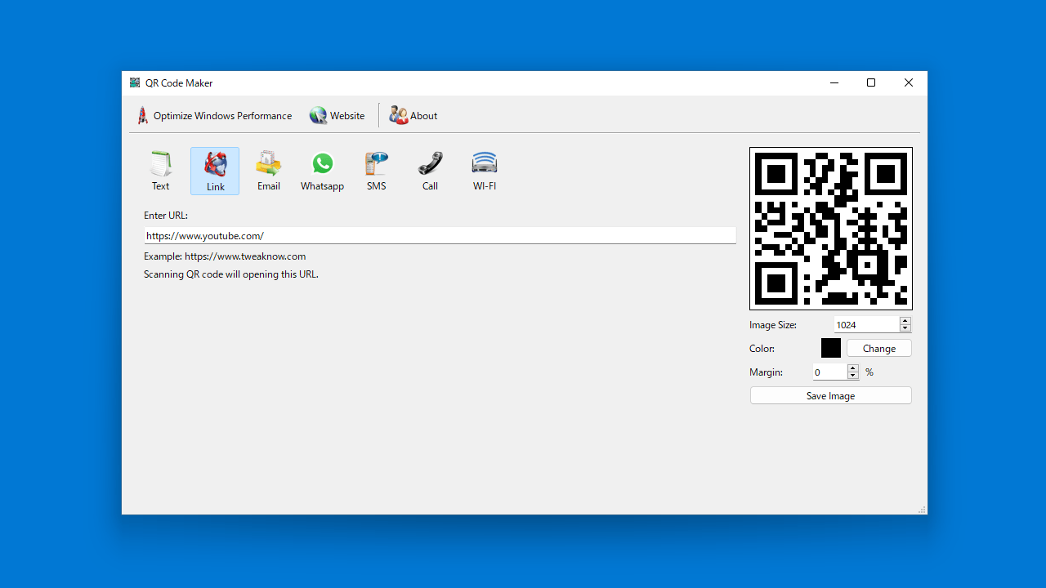Maximize the QR Code Maker window

tap(871, 82)
